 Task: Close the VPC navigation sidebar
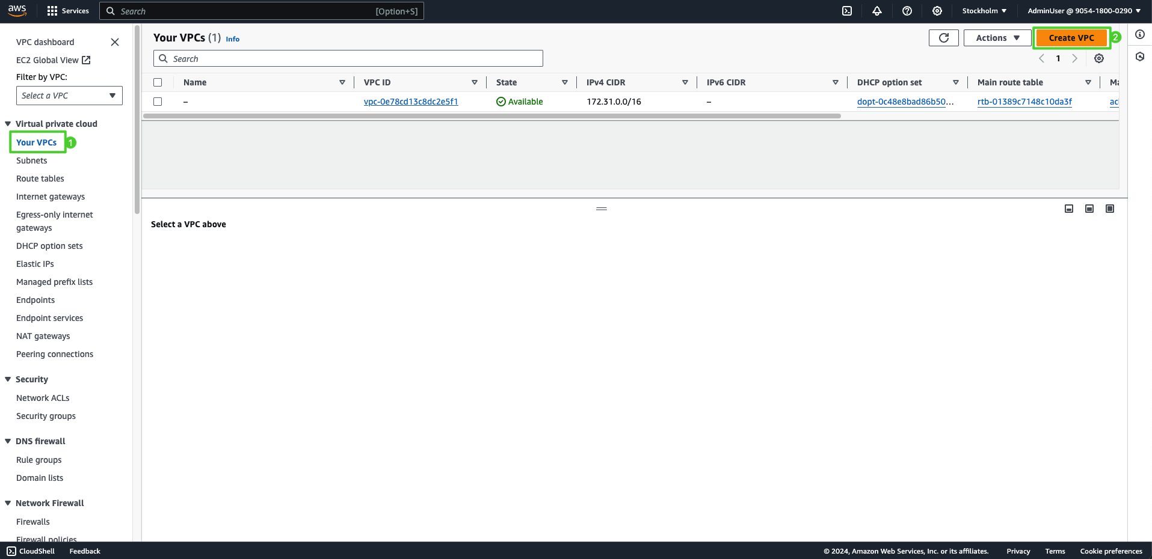pyautogui.click(x=115, y=42)
